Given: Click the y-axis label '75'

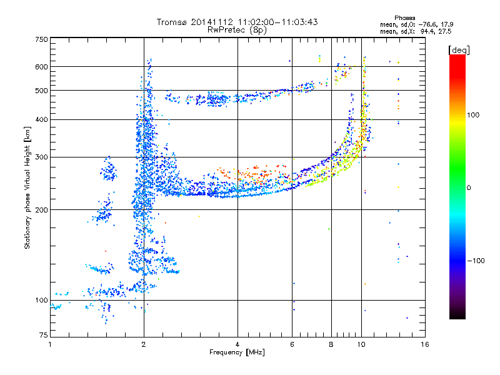Looking at the screenshot, I should [44, 335].
